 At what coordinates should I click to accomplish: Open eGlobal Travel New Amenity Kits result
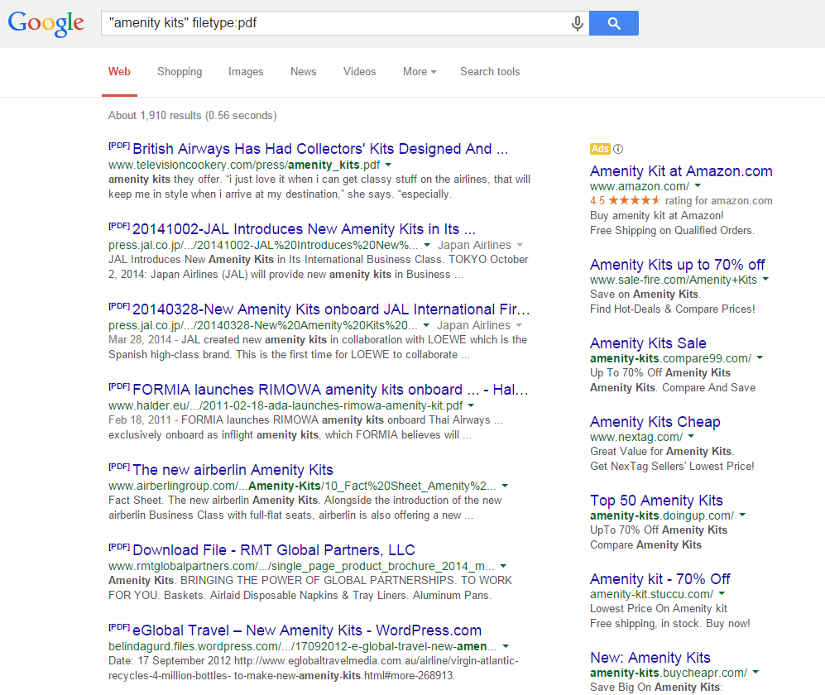[307, 630]
